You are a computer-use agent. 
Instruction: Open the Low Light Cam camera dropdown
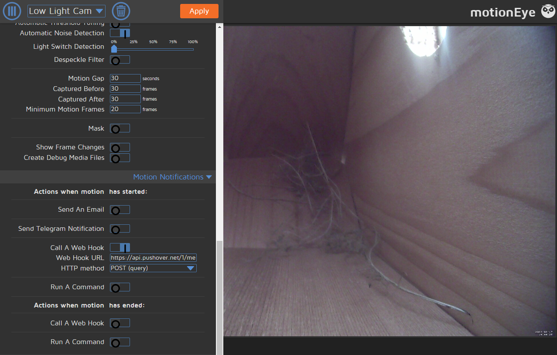[66, 11]
